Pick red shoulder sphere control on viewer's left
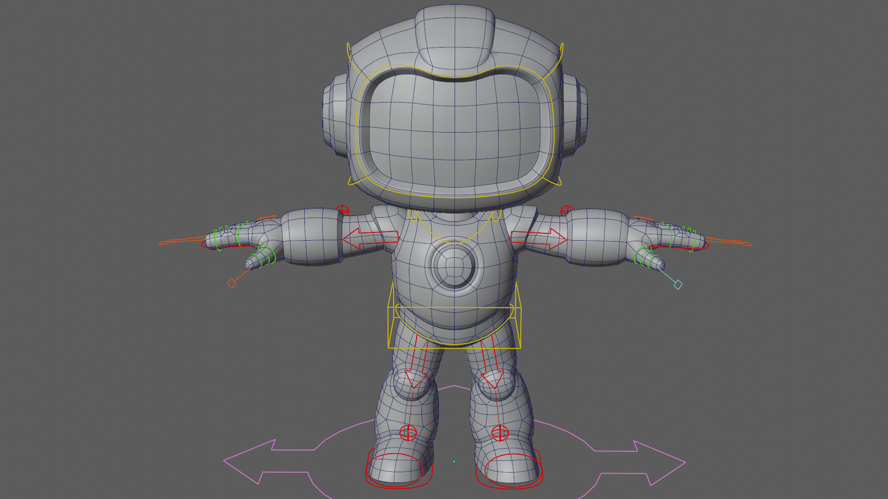The image size is (888, 499). pos(342,210)
